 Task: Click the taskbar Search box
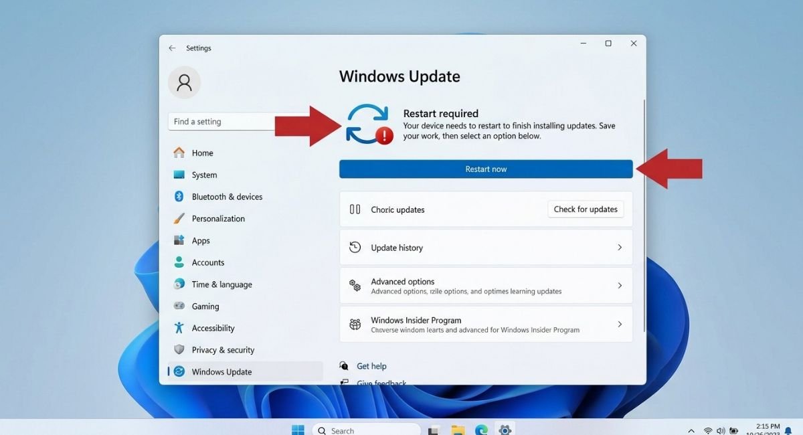[366, 430]
